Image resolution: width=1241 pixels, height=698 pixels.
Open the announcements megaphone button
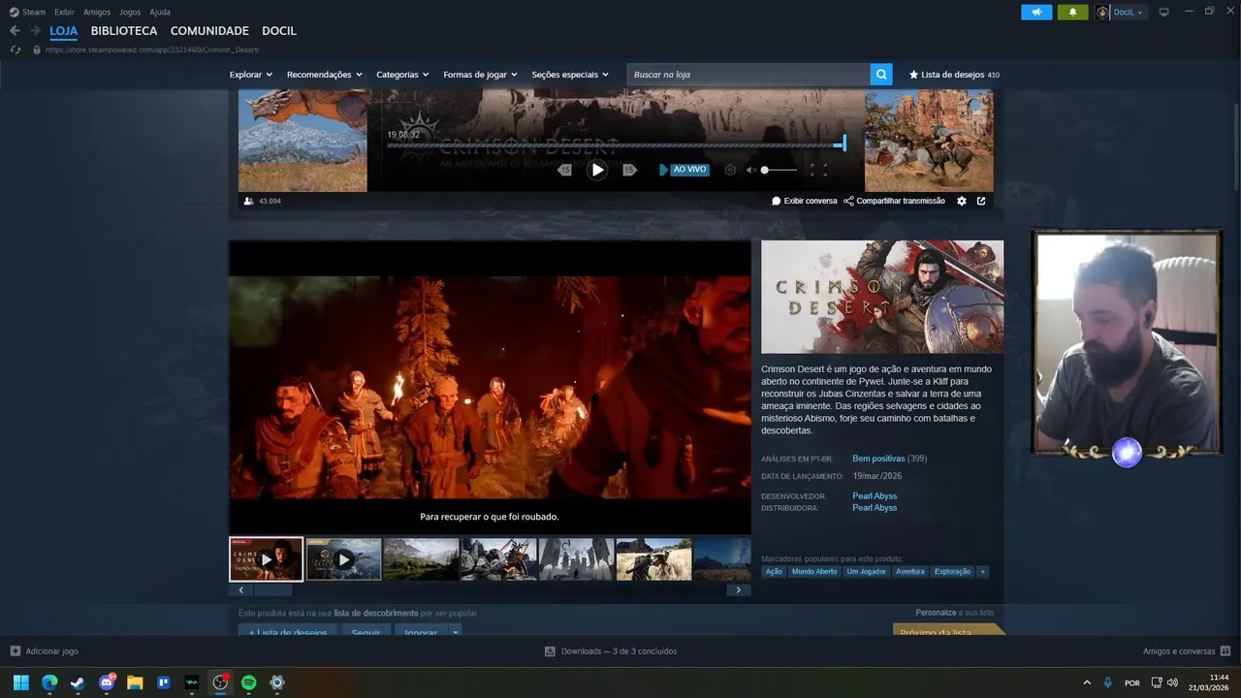tap(1036, 13)
